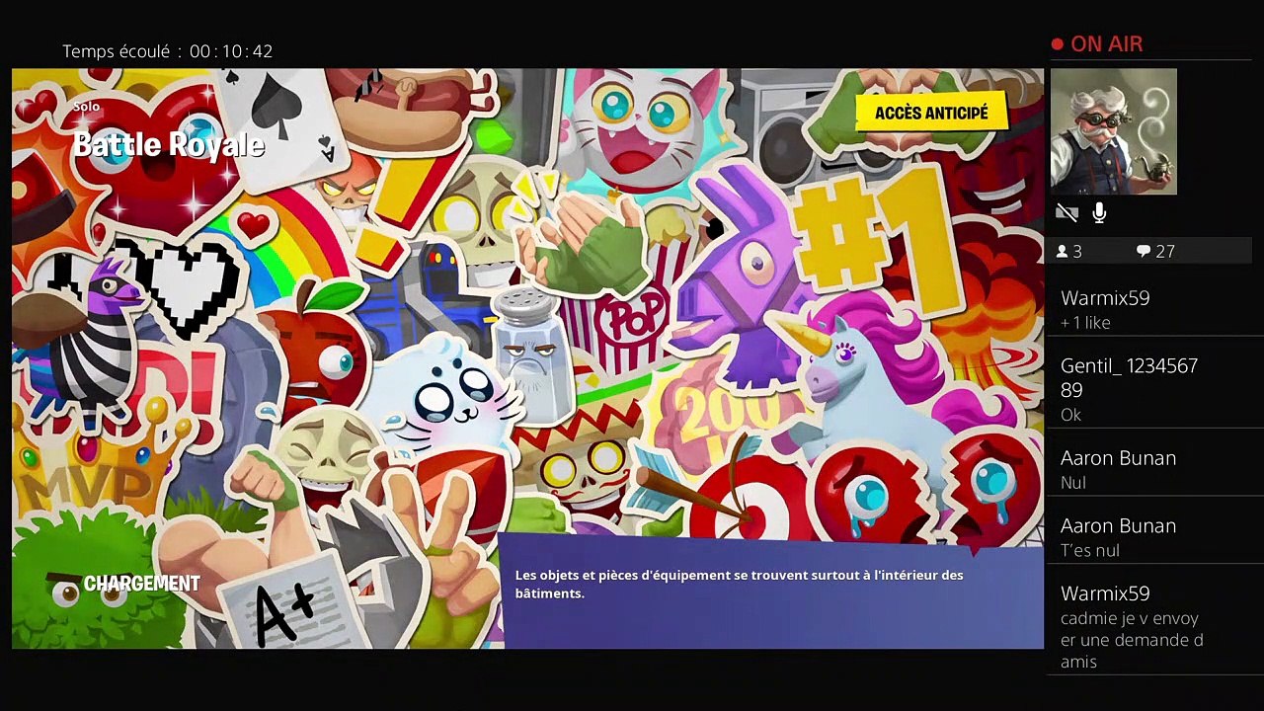The image size is (1264, 711).
Task: Click the 'cadmie je v envoyer' comment text
Action: pos(1132,640)
